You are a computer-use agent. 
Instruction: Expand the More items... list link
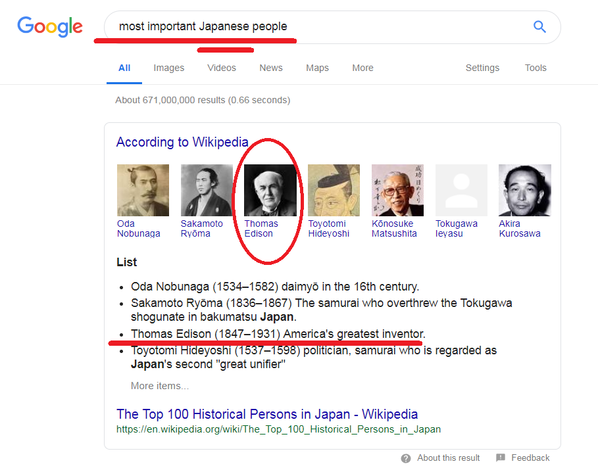(160, 386)
